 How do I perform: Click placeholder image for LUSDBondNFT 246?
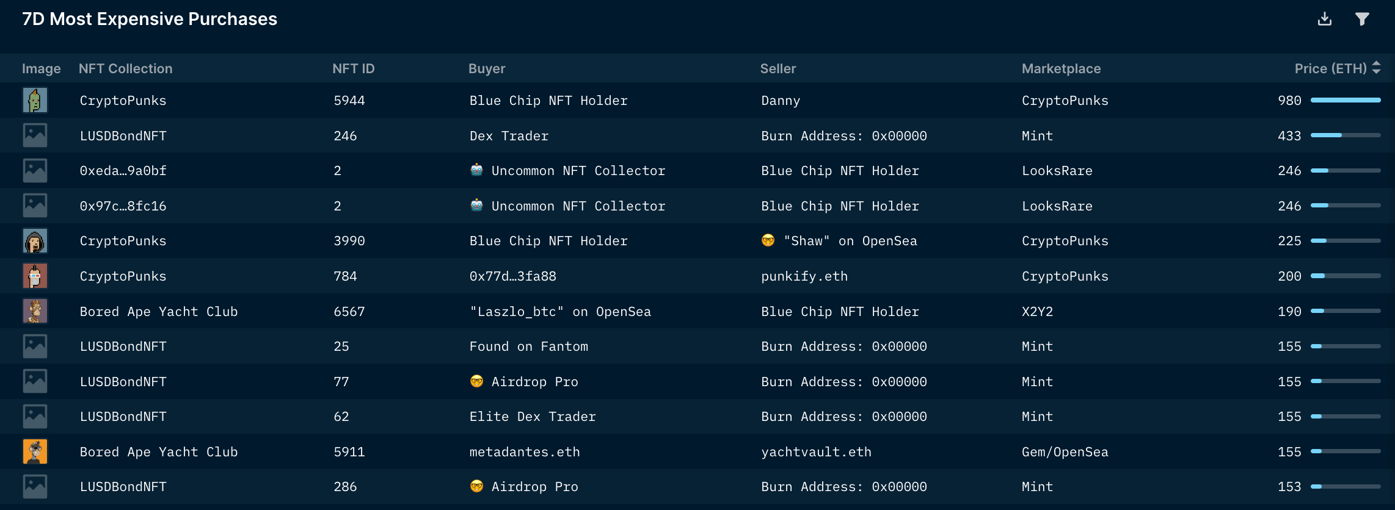35,135
